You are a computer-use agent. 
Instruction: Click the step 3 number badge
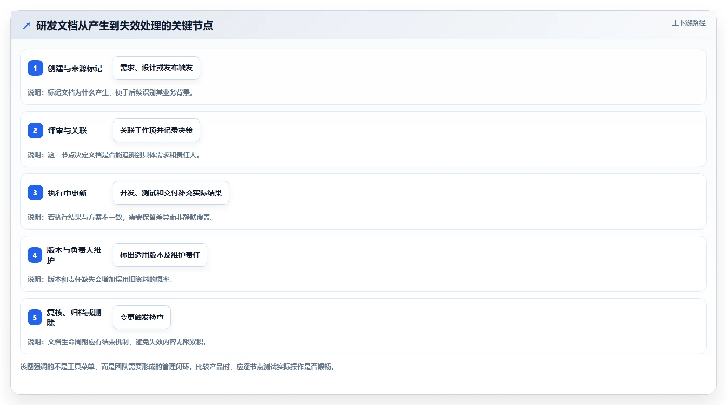click(35, 193)
